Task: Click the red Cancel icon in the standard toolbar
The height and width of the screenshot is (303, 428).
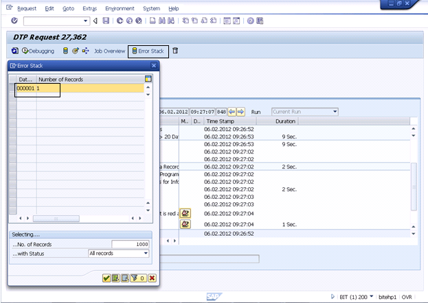Action: pos(139,21)
